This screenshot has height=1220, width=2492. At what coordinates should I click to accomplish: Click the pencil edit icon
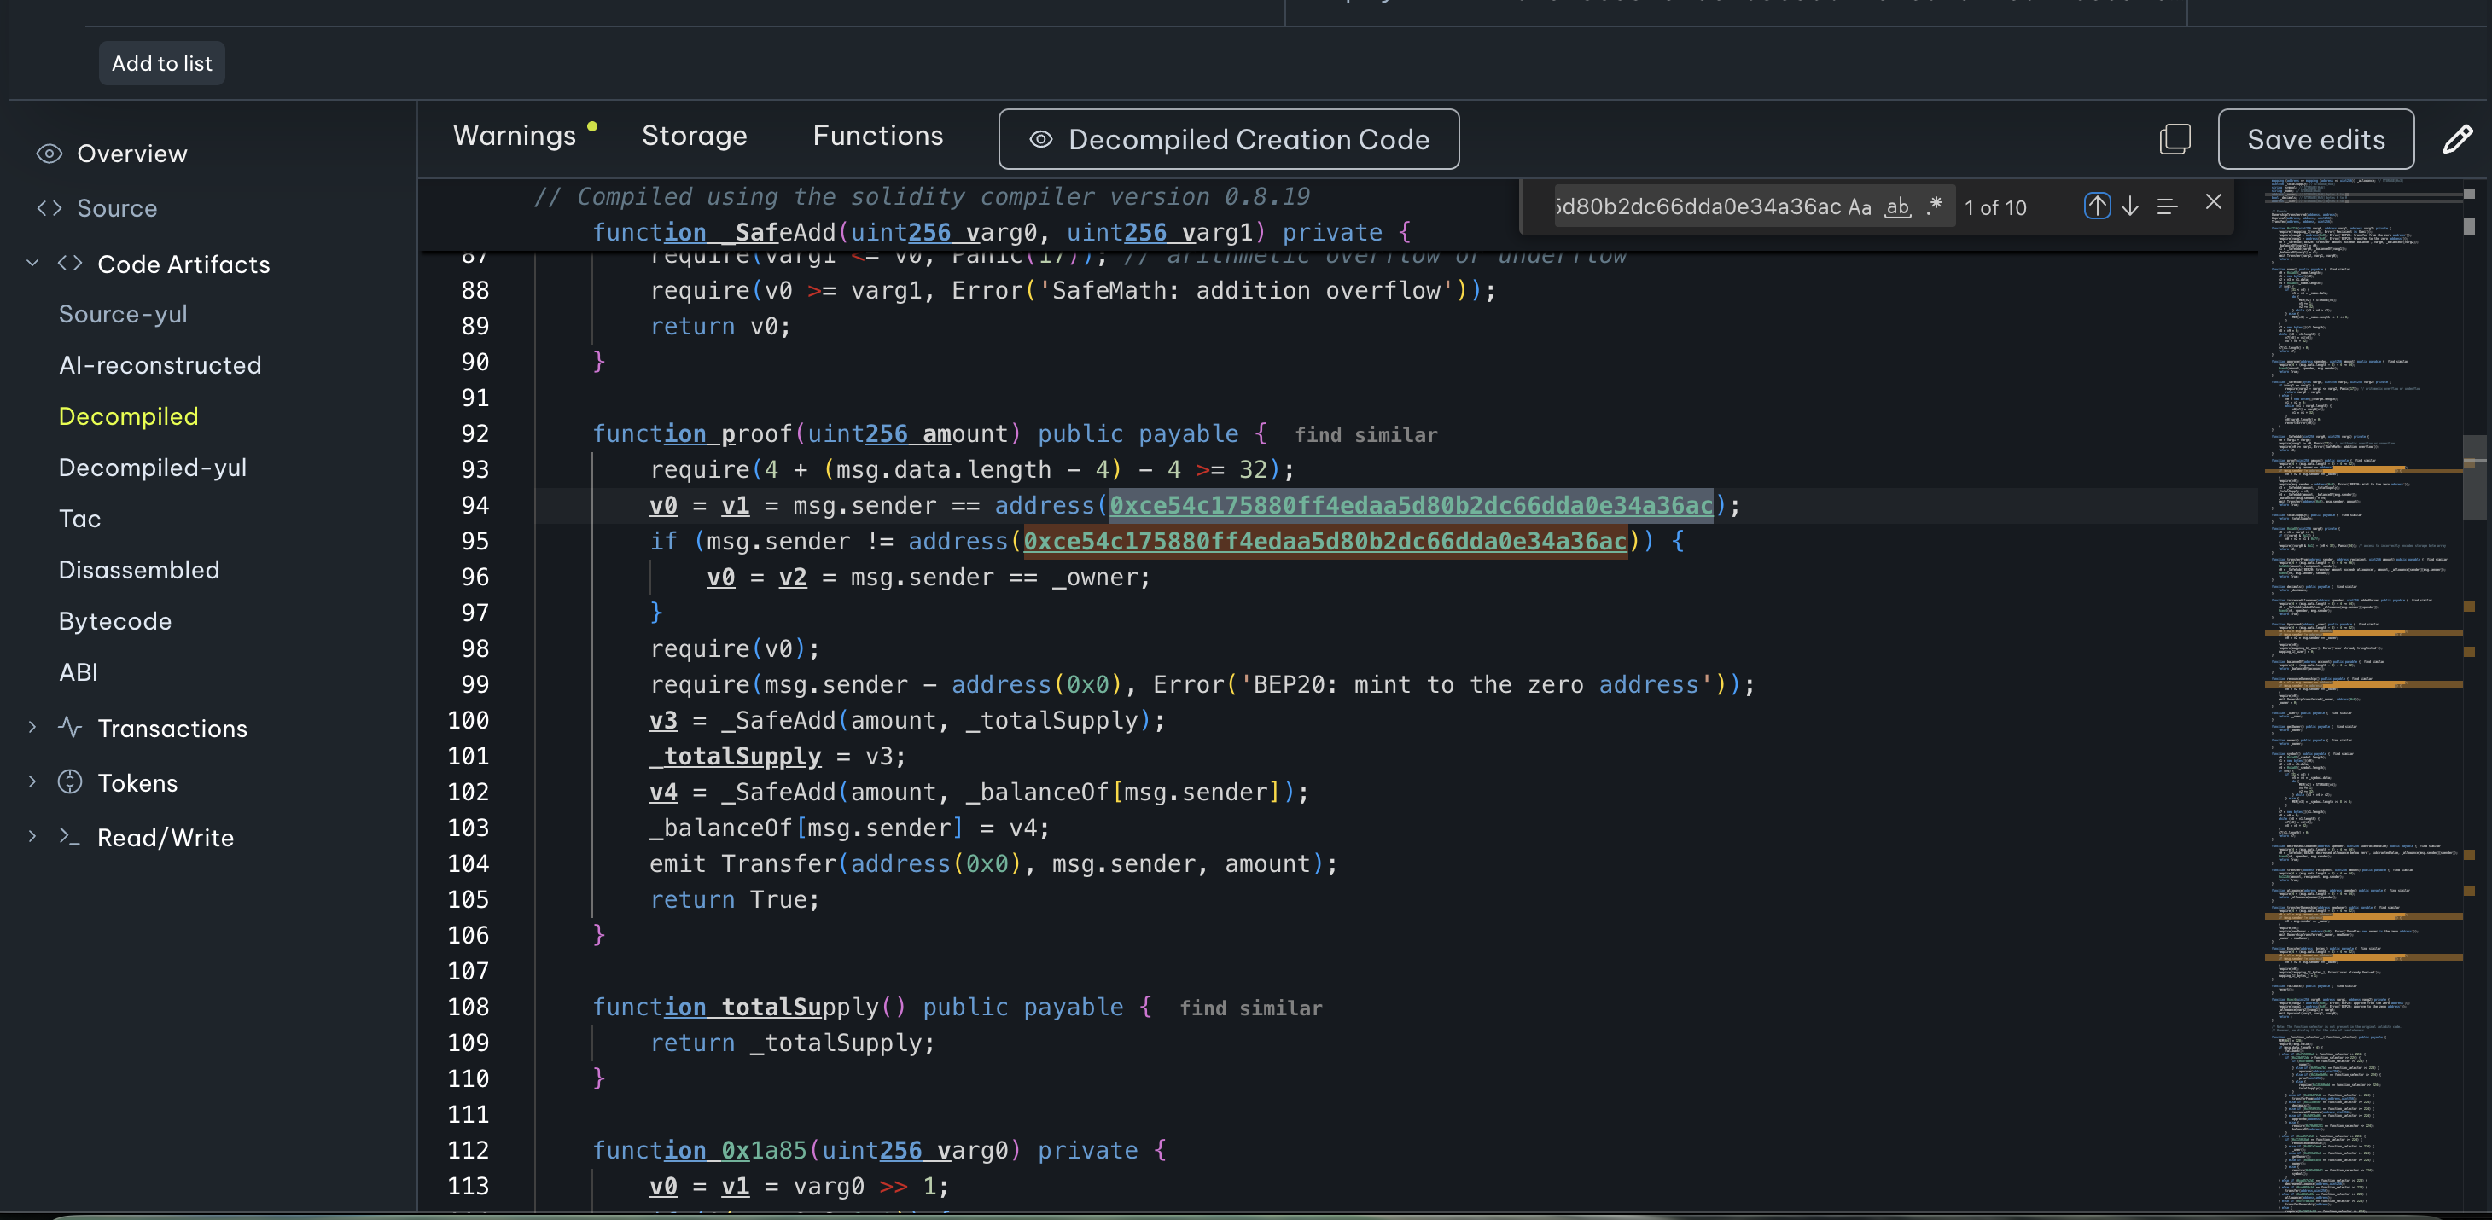click(2457, 139)
